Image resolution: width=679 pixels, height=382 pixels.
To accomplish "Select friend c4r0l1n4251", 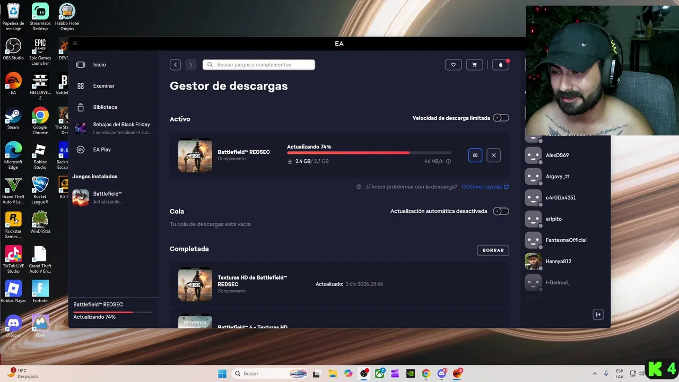I will (560, 198).
